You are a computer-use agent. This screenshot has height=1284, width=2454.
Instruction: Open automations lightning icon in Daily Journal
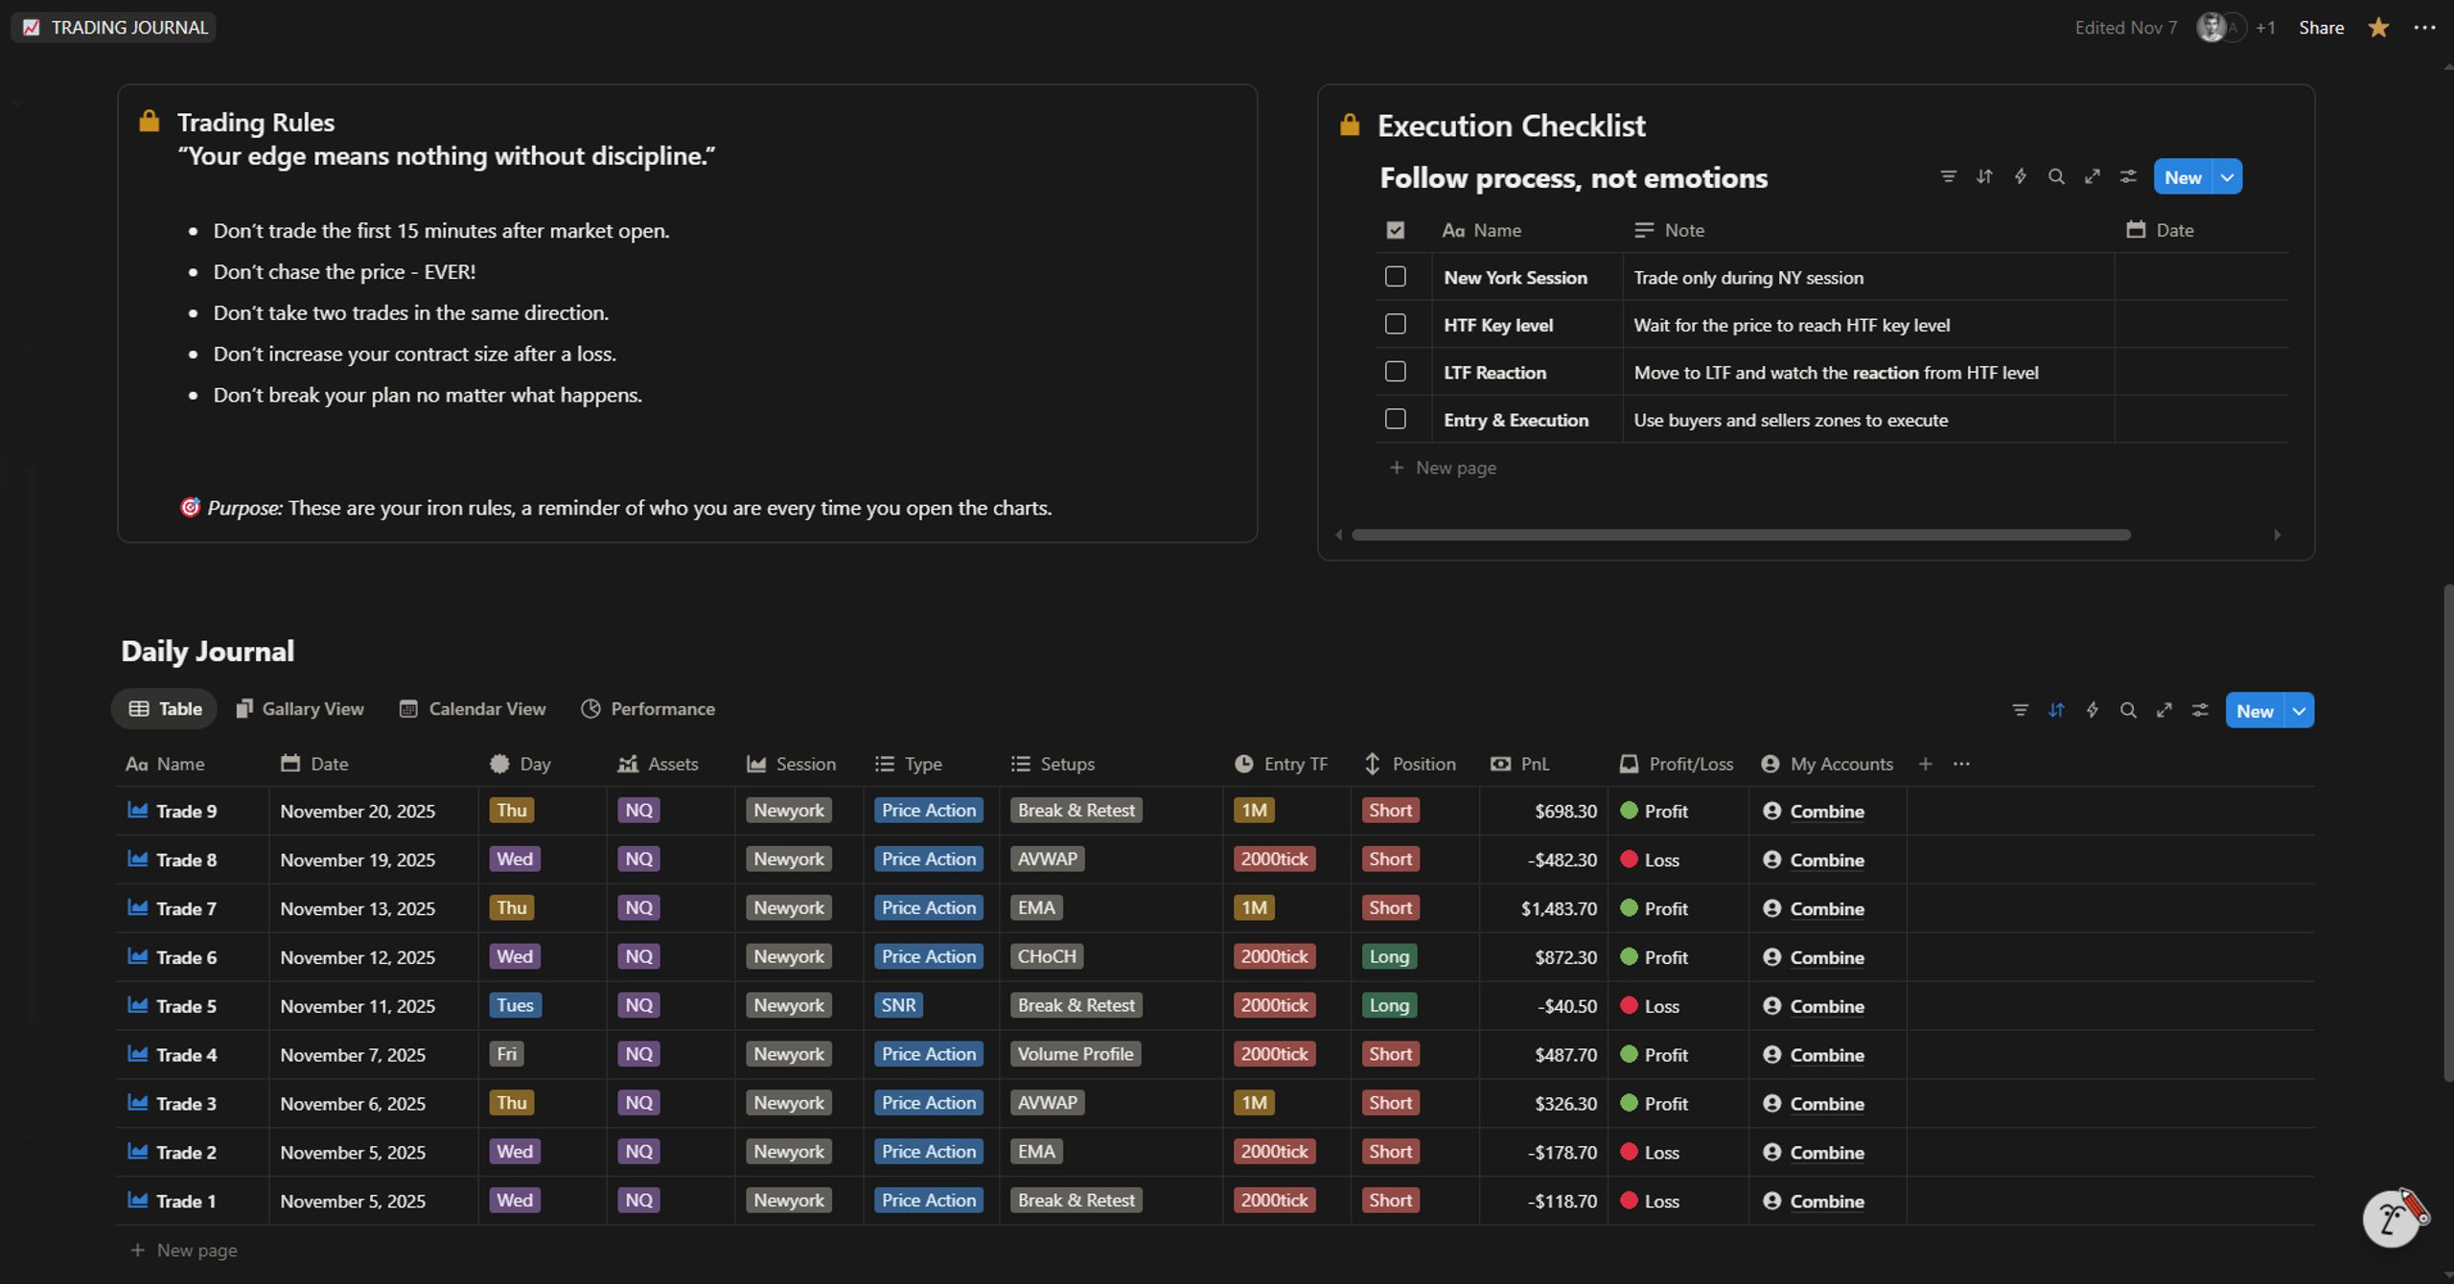pyautogui.click(x=2092, y=710)
